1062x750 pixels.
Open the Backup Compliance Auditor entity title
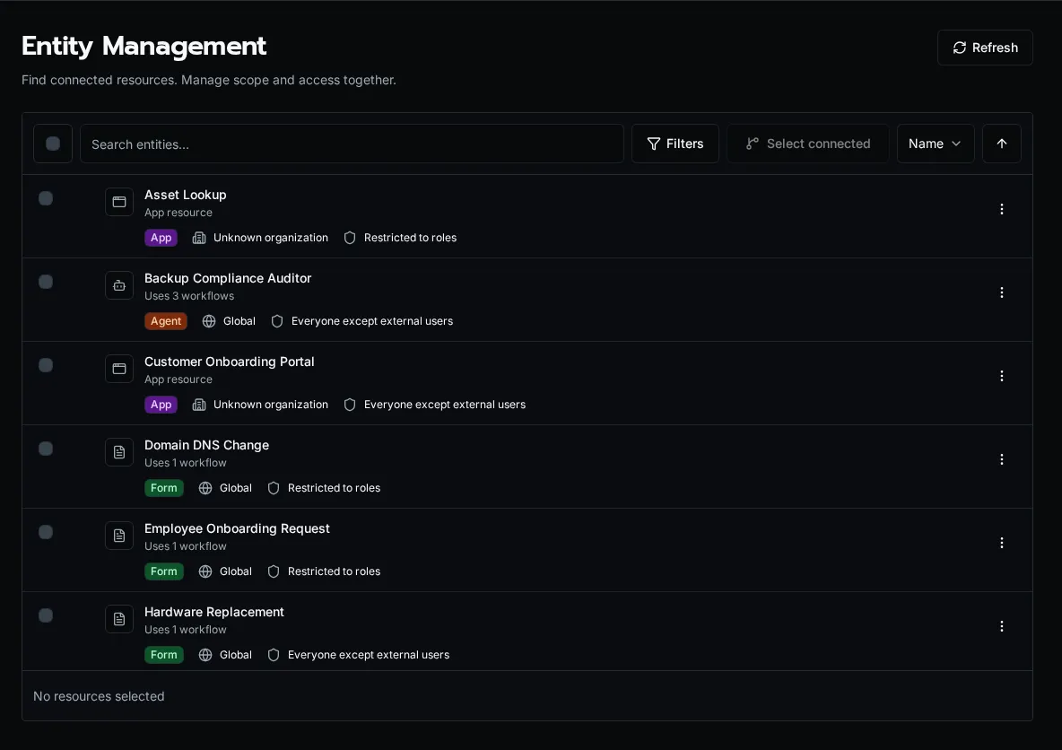click(x=228, y=278)
